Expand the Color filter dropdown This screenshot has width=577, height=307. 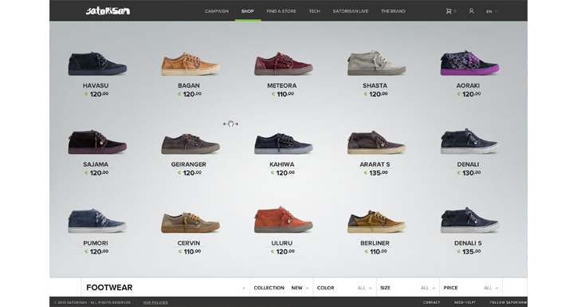coord(345,288)
